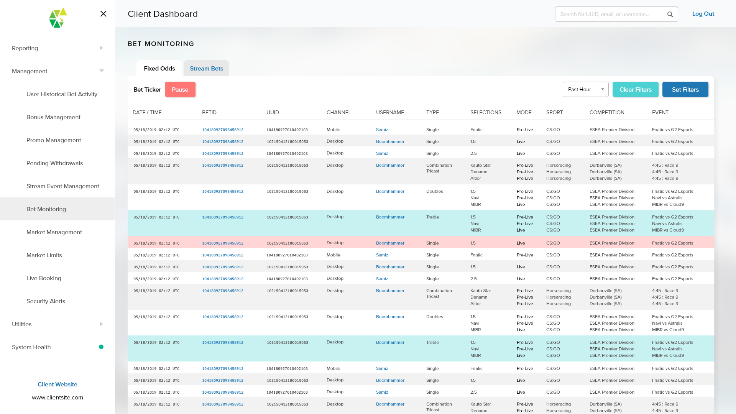Open Market Management in the sidebar

pos(54,232)
